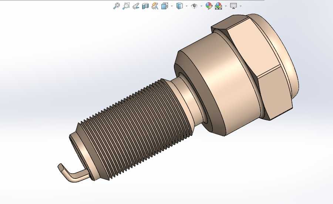This screenshot has width=333, height=204.
Task: Select the Zoom to Area tool
Action: [126, 6]
